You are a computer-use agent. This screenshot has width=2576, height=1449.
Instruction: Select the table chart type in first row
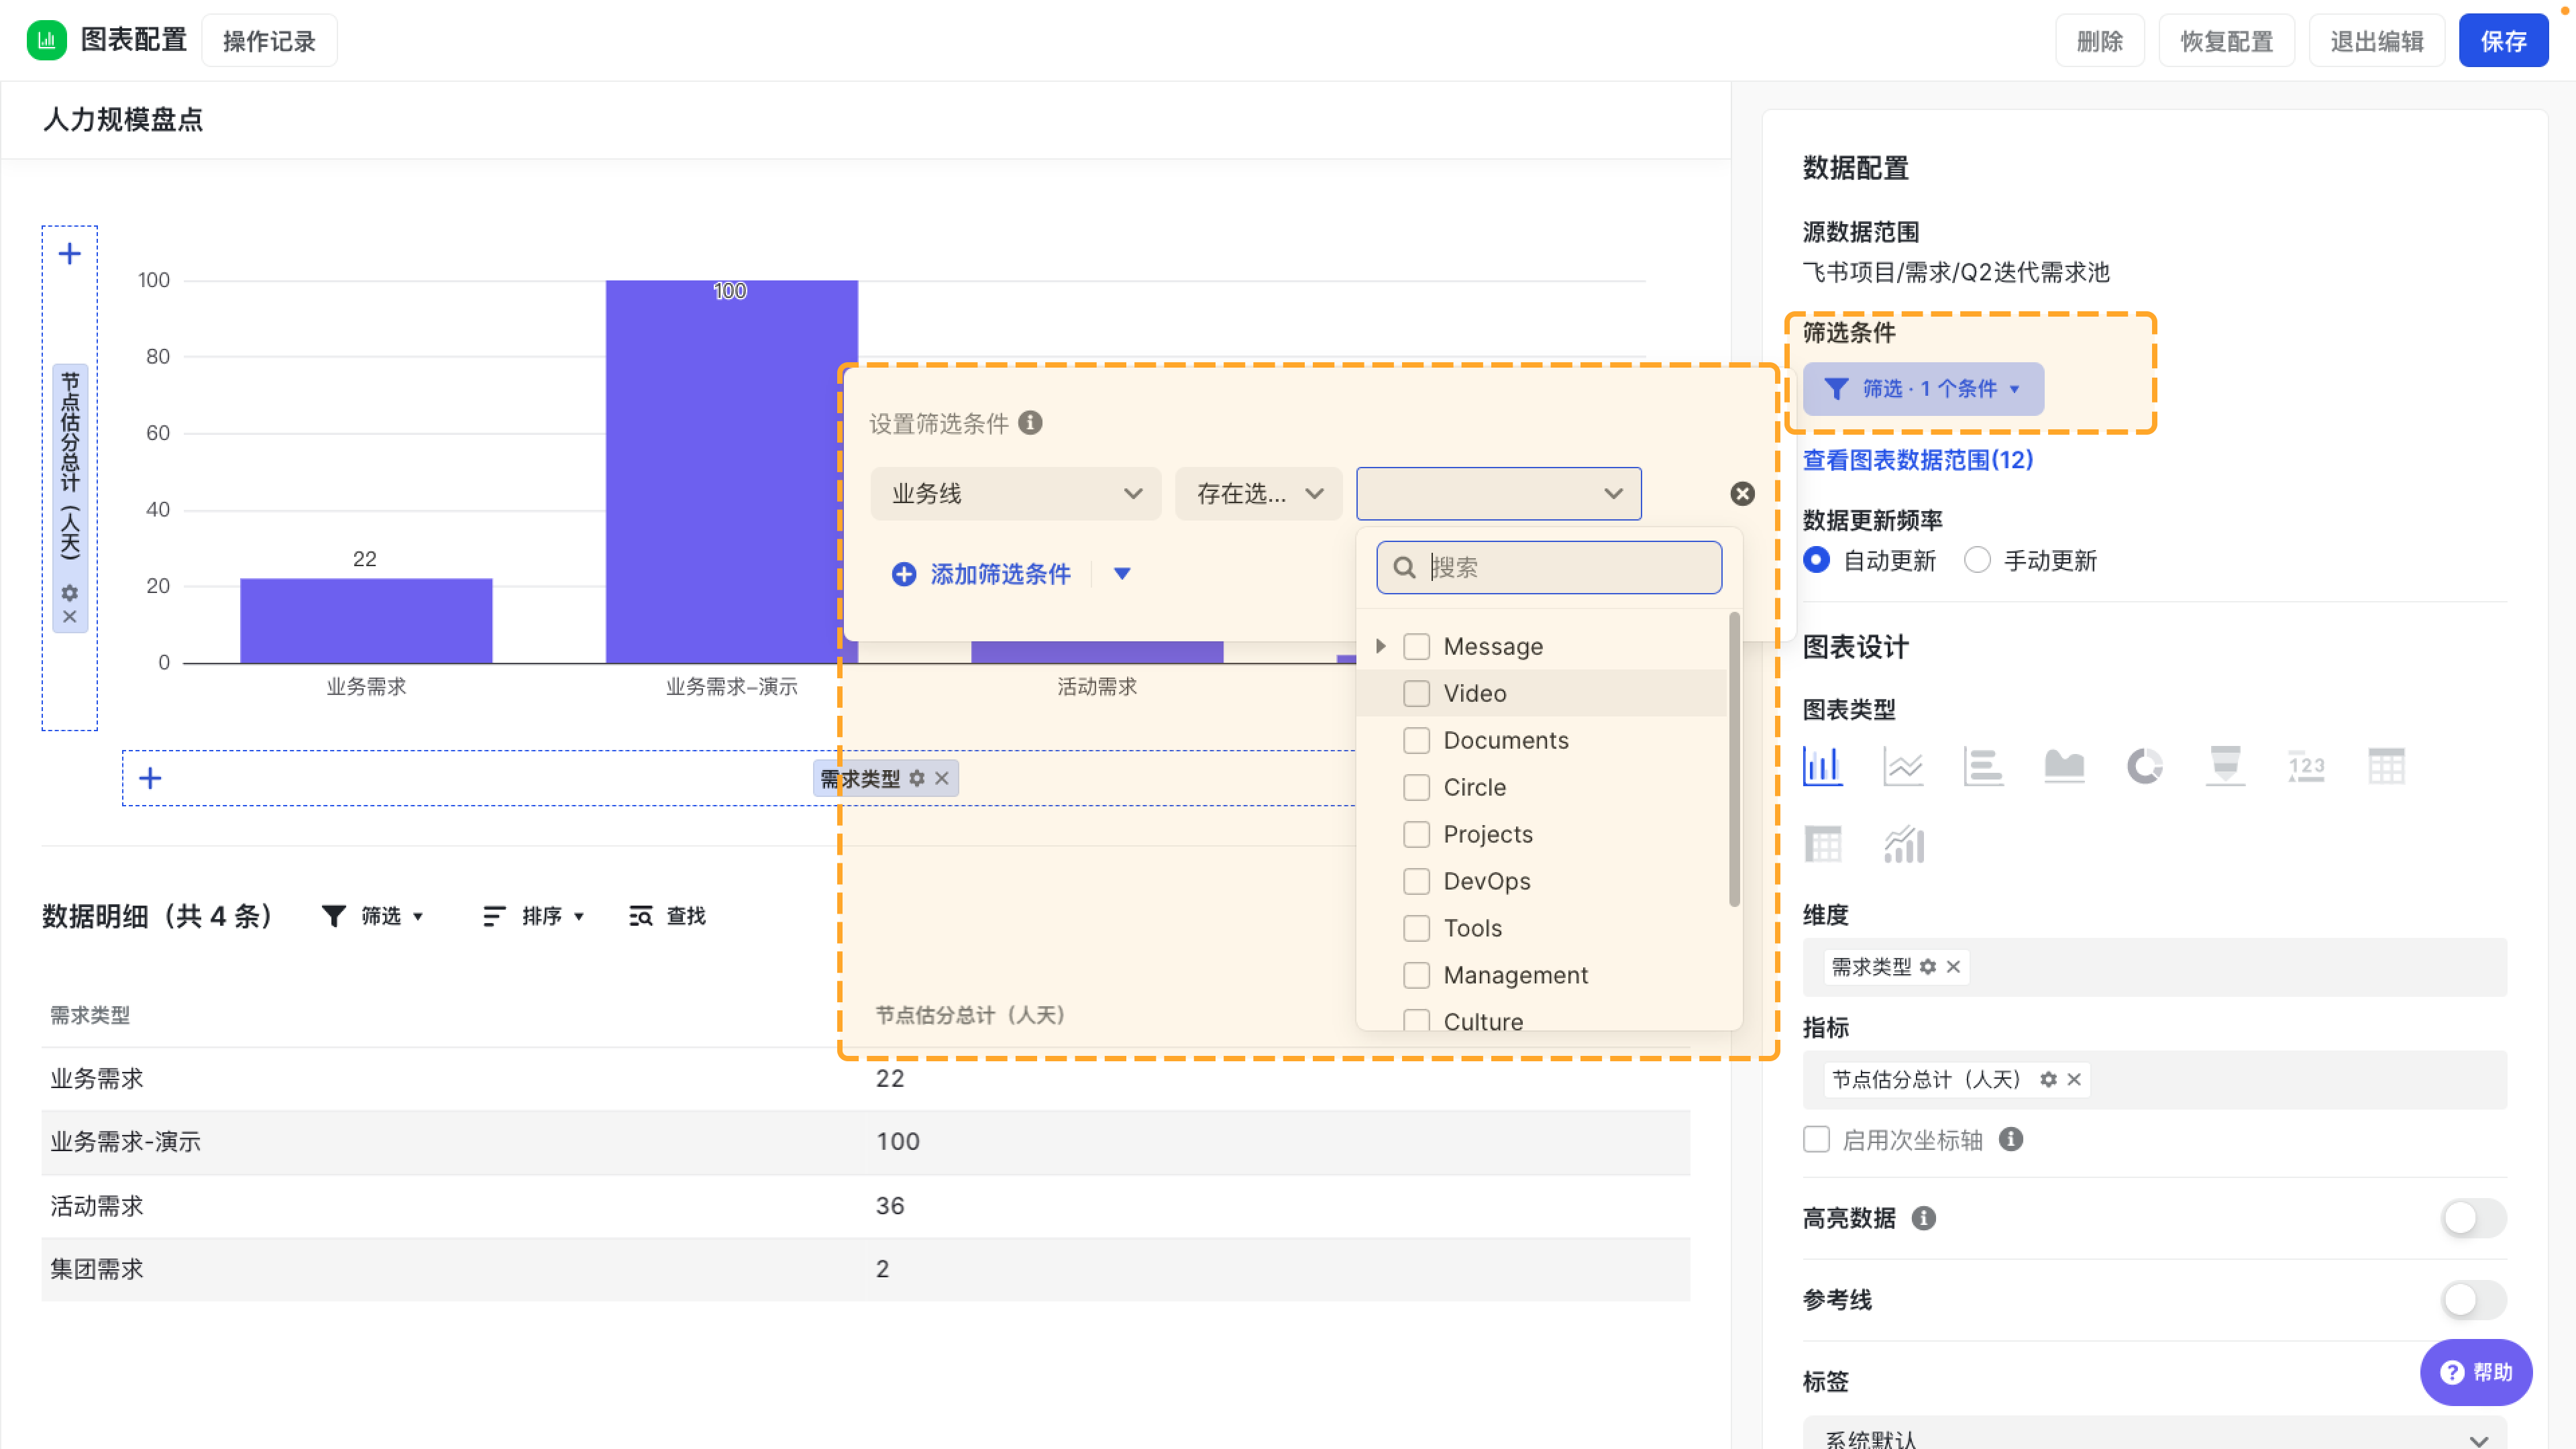pos(2386,767)
